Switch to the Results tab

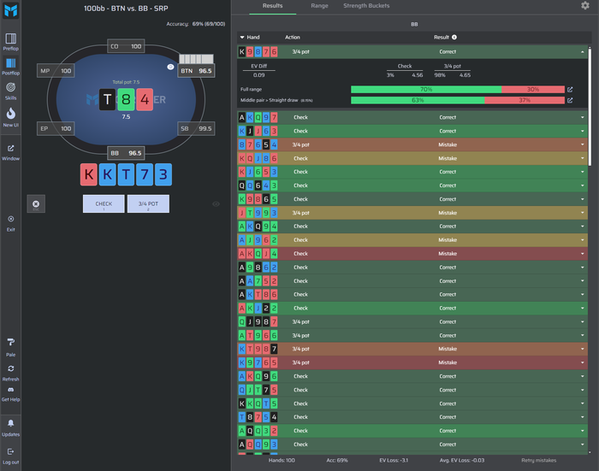tap(272, 6)
